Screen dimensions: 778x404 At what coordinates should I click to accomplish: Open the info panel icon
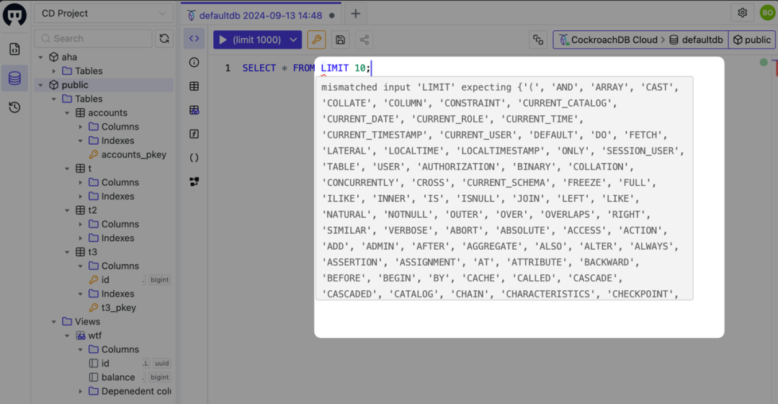(194, 63)
